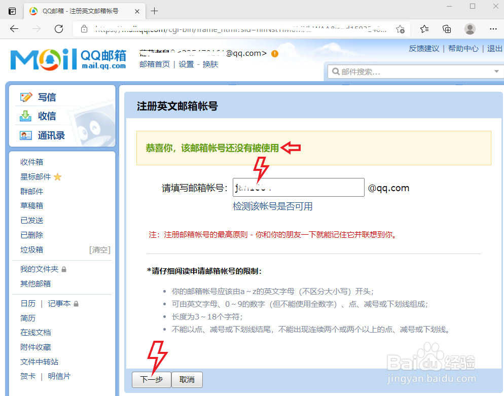Click 清空 to empty the 垃圾箱
Image resolution: width=504 pixels, height=396 pixels.
(99, 249)
